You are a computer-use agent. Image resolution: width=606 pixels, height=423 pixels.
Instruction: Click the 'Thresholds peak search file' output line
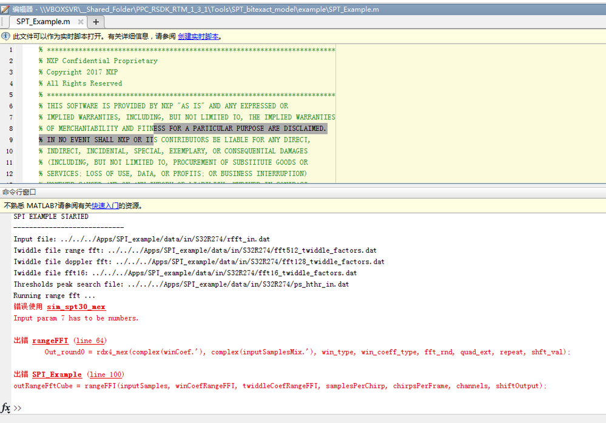181,284
